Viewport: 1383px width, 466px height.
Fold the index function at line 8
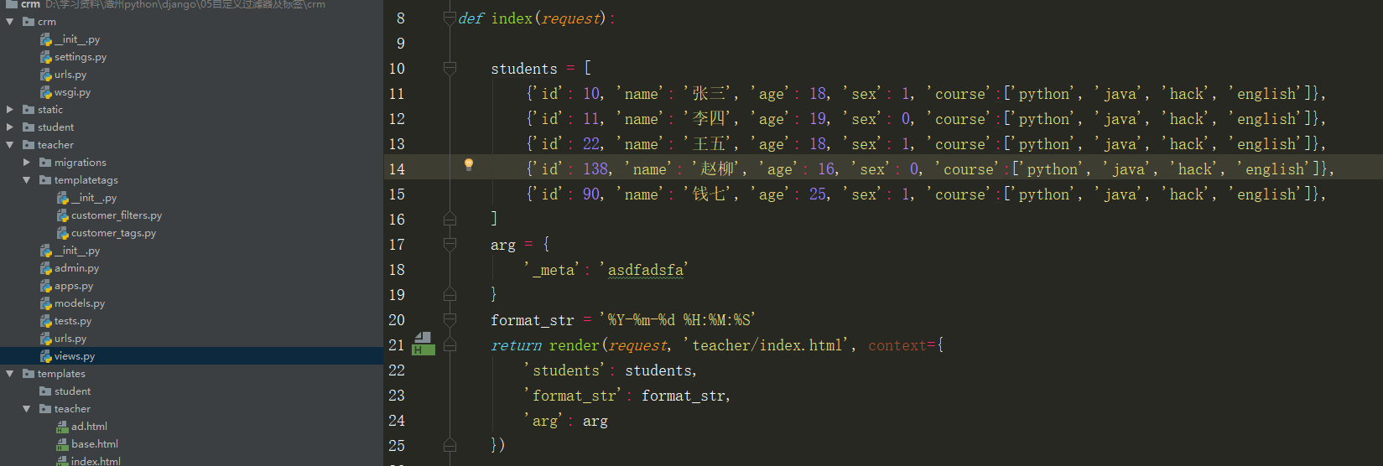click(450, 18)
